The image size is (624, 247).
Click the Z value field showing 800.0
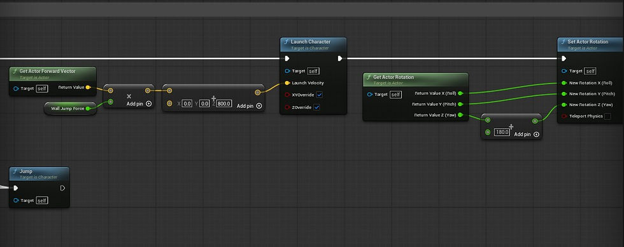pyautogui.click(x=224, y=103)
